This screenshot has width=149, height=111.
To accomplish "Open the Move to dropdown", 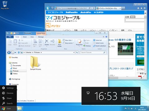I will point(35,43).
